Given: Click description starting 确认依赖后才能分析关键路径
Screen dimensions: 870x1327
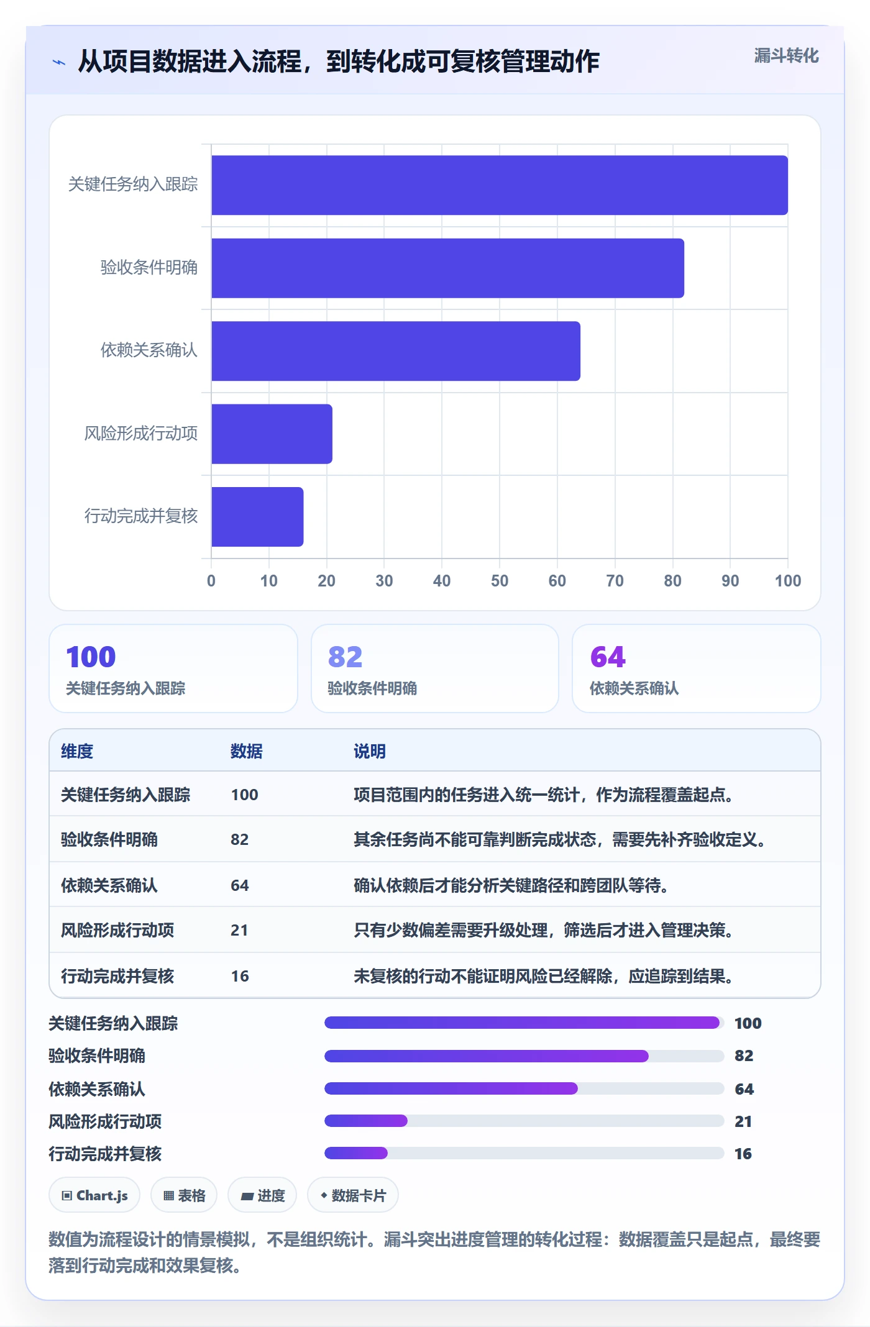Looking at the screenshot, I should tap(511, 885).
